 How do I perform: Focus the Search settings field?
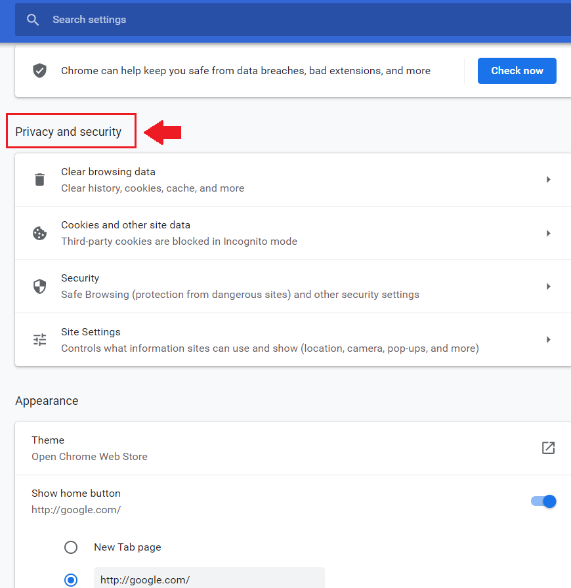[x=293, y=20]
